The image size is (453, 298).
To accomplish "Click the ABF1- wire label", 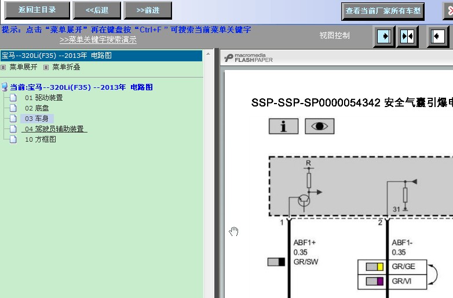I will (402, 242).
